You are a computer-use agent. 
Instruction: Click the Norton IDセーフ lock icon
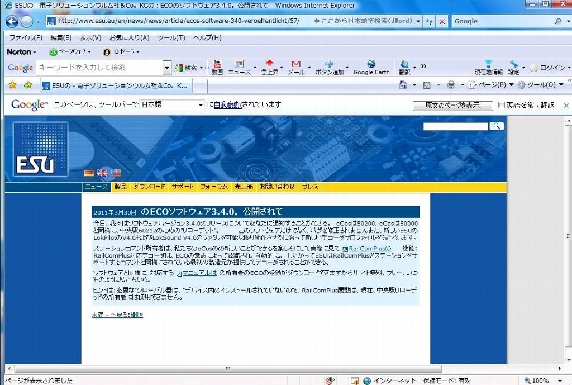[107, 52]
